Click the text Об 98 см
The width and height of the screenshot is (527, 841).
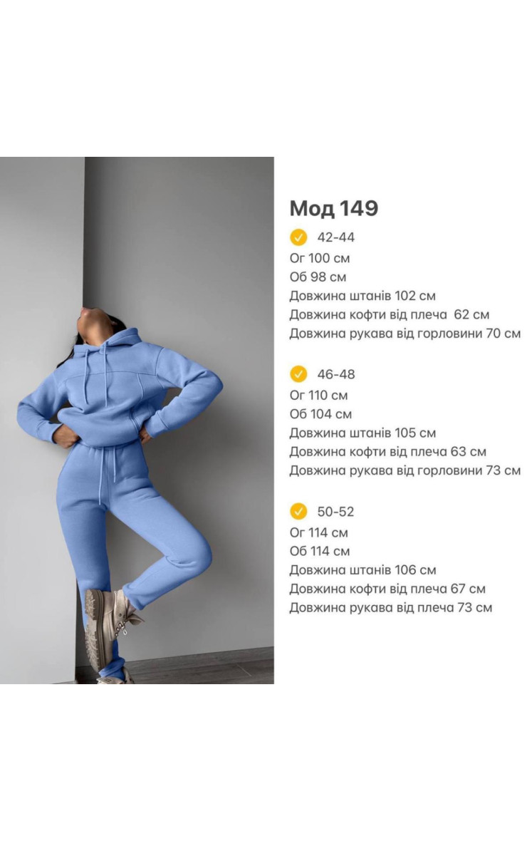pos(318,277)
